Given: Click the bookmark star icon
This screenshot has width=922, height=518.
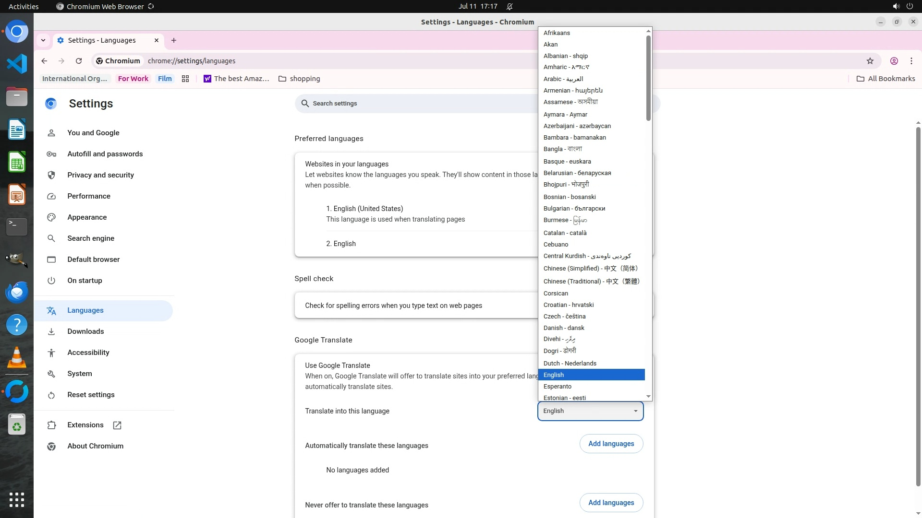Looking at the screenshot, I should 870,61.
